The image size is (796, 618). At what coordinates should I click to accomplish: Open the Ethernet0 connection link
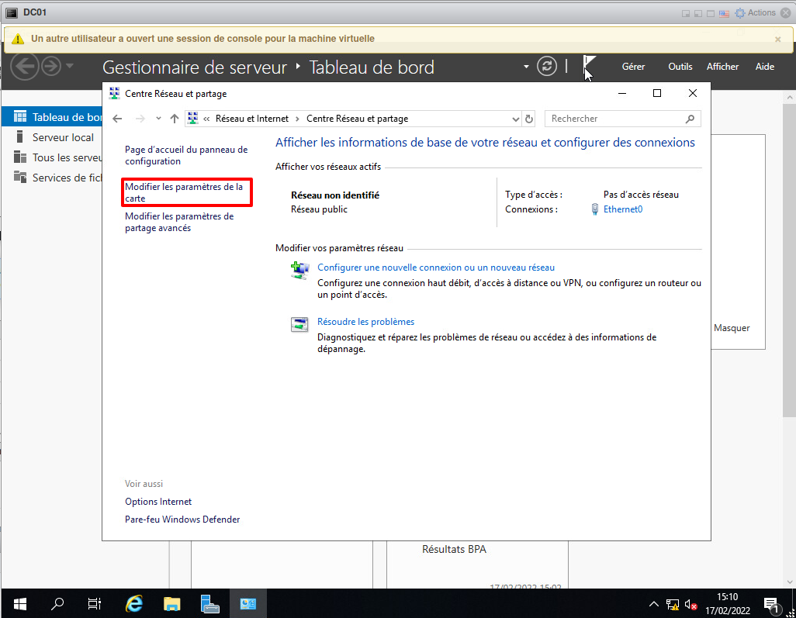[622, 209]
